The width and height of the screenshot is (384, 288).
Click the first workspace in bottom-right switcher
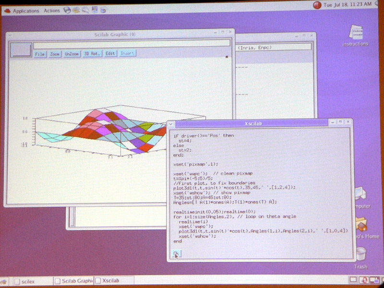(353, 280)
